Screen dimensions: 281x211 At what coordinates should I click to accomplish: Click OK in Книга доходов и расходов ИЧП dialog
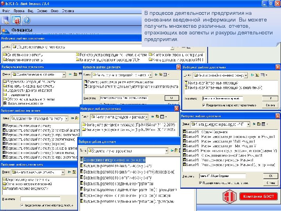[x=270, y=176]
